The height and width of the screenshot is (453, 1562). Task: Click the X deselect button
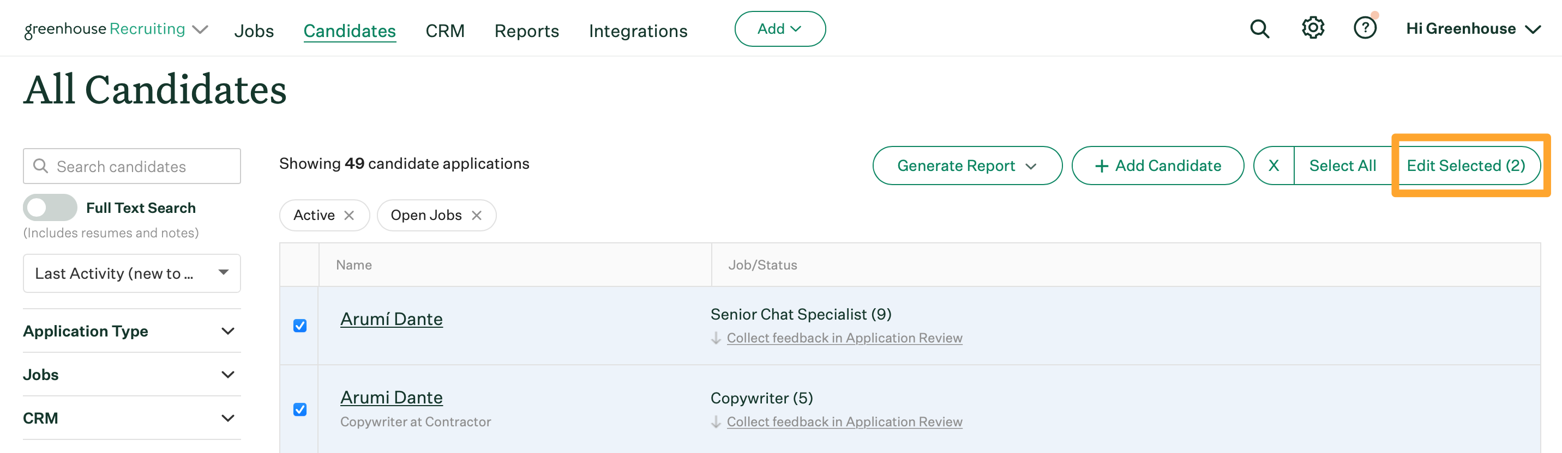click(x=1273, y=166)
